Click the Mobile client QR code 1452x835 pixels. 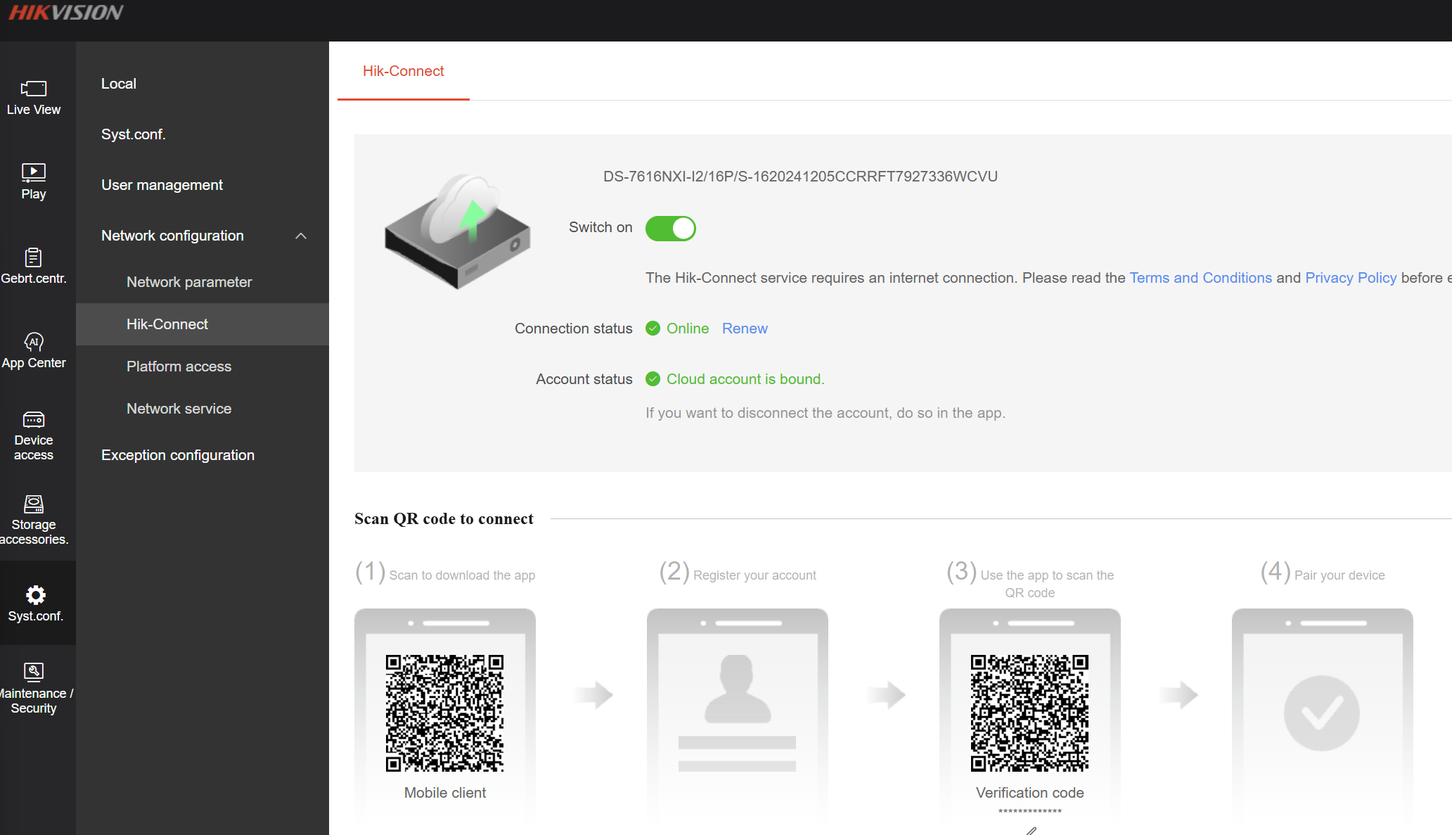(444, 713)
